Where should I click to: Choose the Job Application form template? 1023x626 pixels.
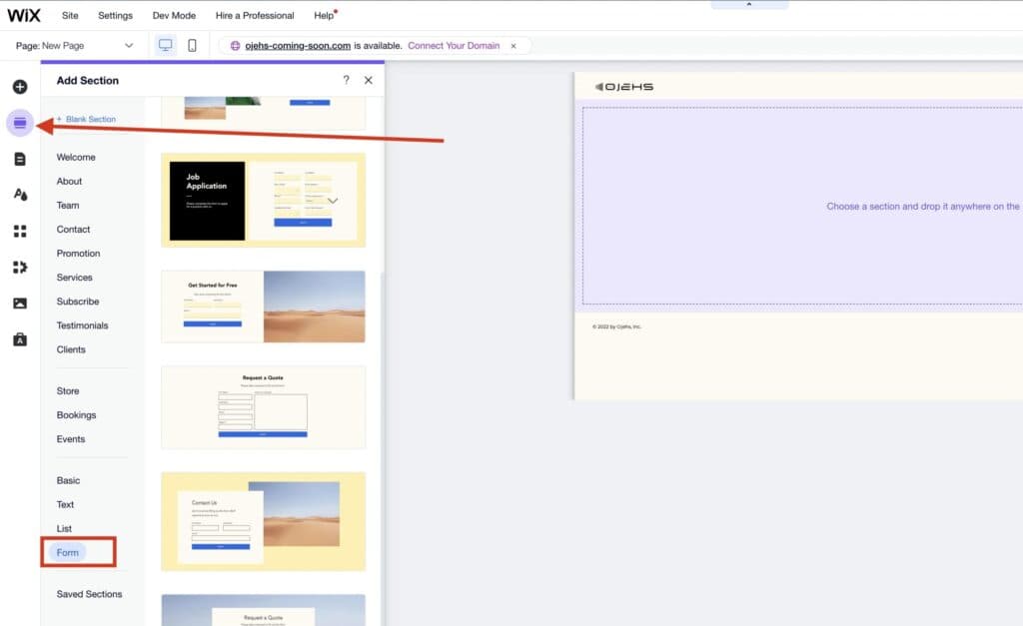click(x=264, y=201)
